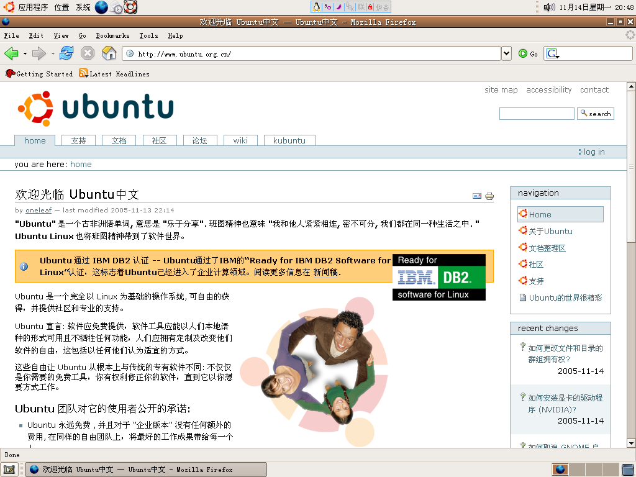Launch the blue globe browser icon in the panel
The width and height of the screenshot is (636, 477).
point(101,7)
